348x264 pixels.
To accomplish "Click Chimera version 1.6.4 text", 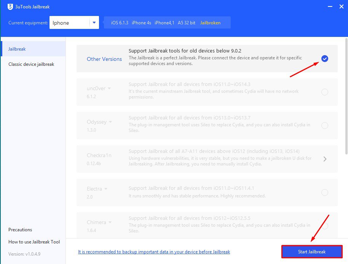I will pos(91,231).
